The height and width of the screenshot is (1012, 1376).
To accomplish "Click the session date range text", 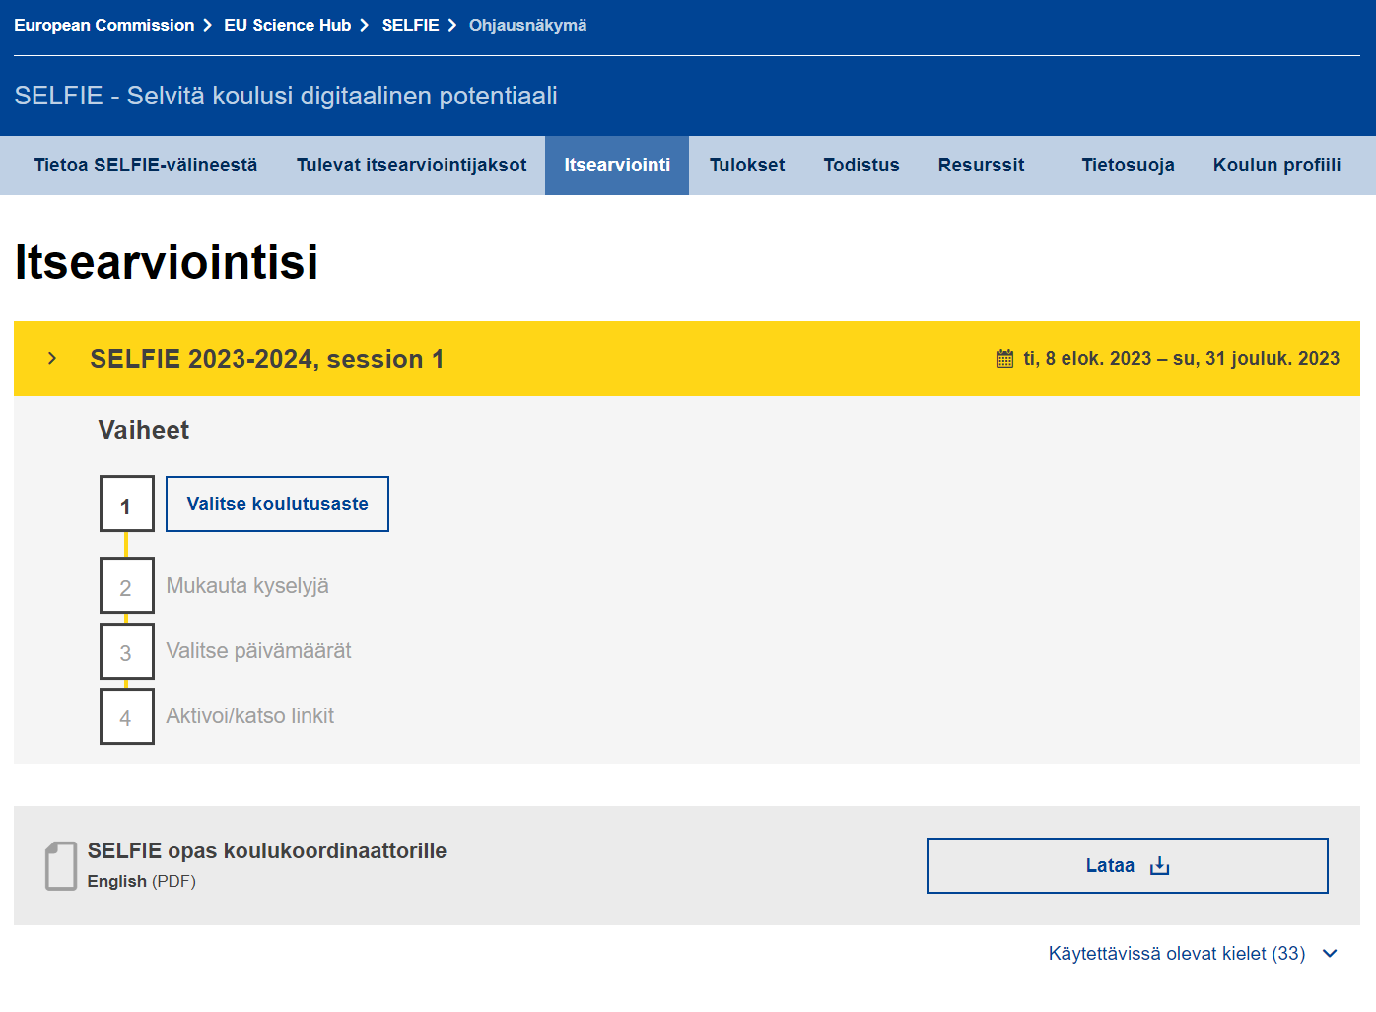I will coord(1181,359).
